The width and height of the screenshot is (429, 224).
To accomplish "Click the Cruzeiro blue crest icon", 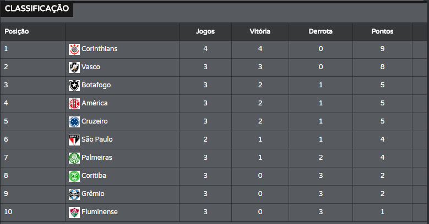I will (x=74, y=122).
